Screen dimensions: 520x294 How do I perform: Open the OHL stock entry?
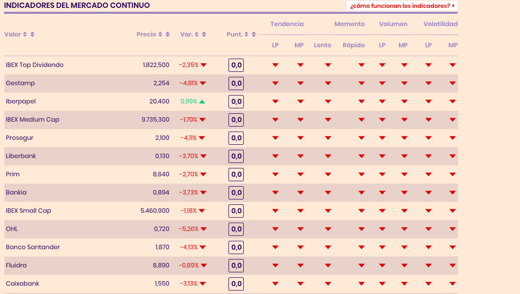click(x=12, y=229)
